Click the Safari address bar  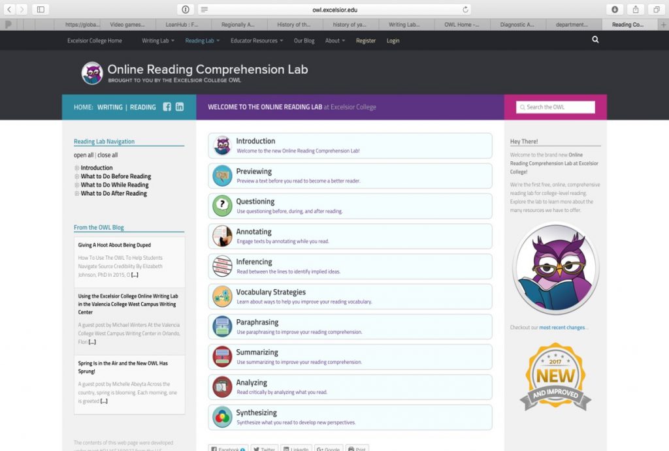[x=335, y=9]
